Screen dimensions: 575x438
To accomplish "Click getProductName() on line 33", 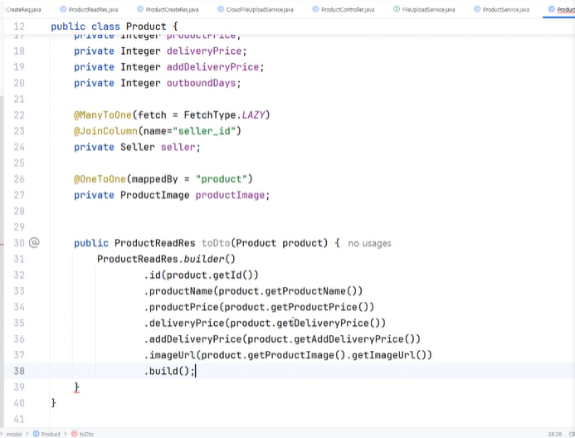I will [x=311, y=291].
